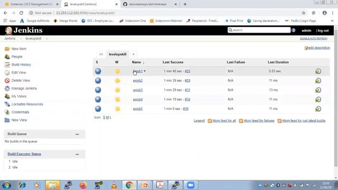
Task: Schedule a build for exjob2
Action: (x=318, y=81)
